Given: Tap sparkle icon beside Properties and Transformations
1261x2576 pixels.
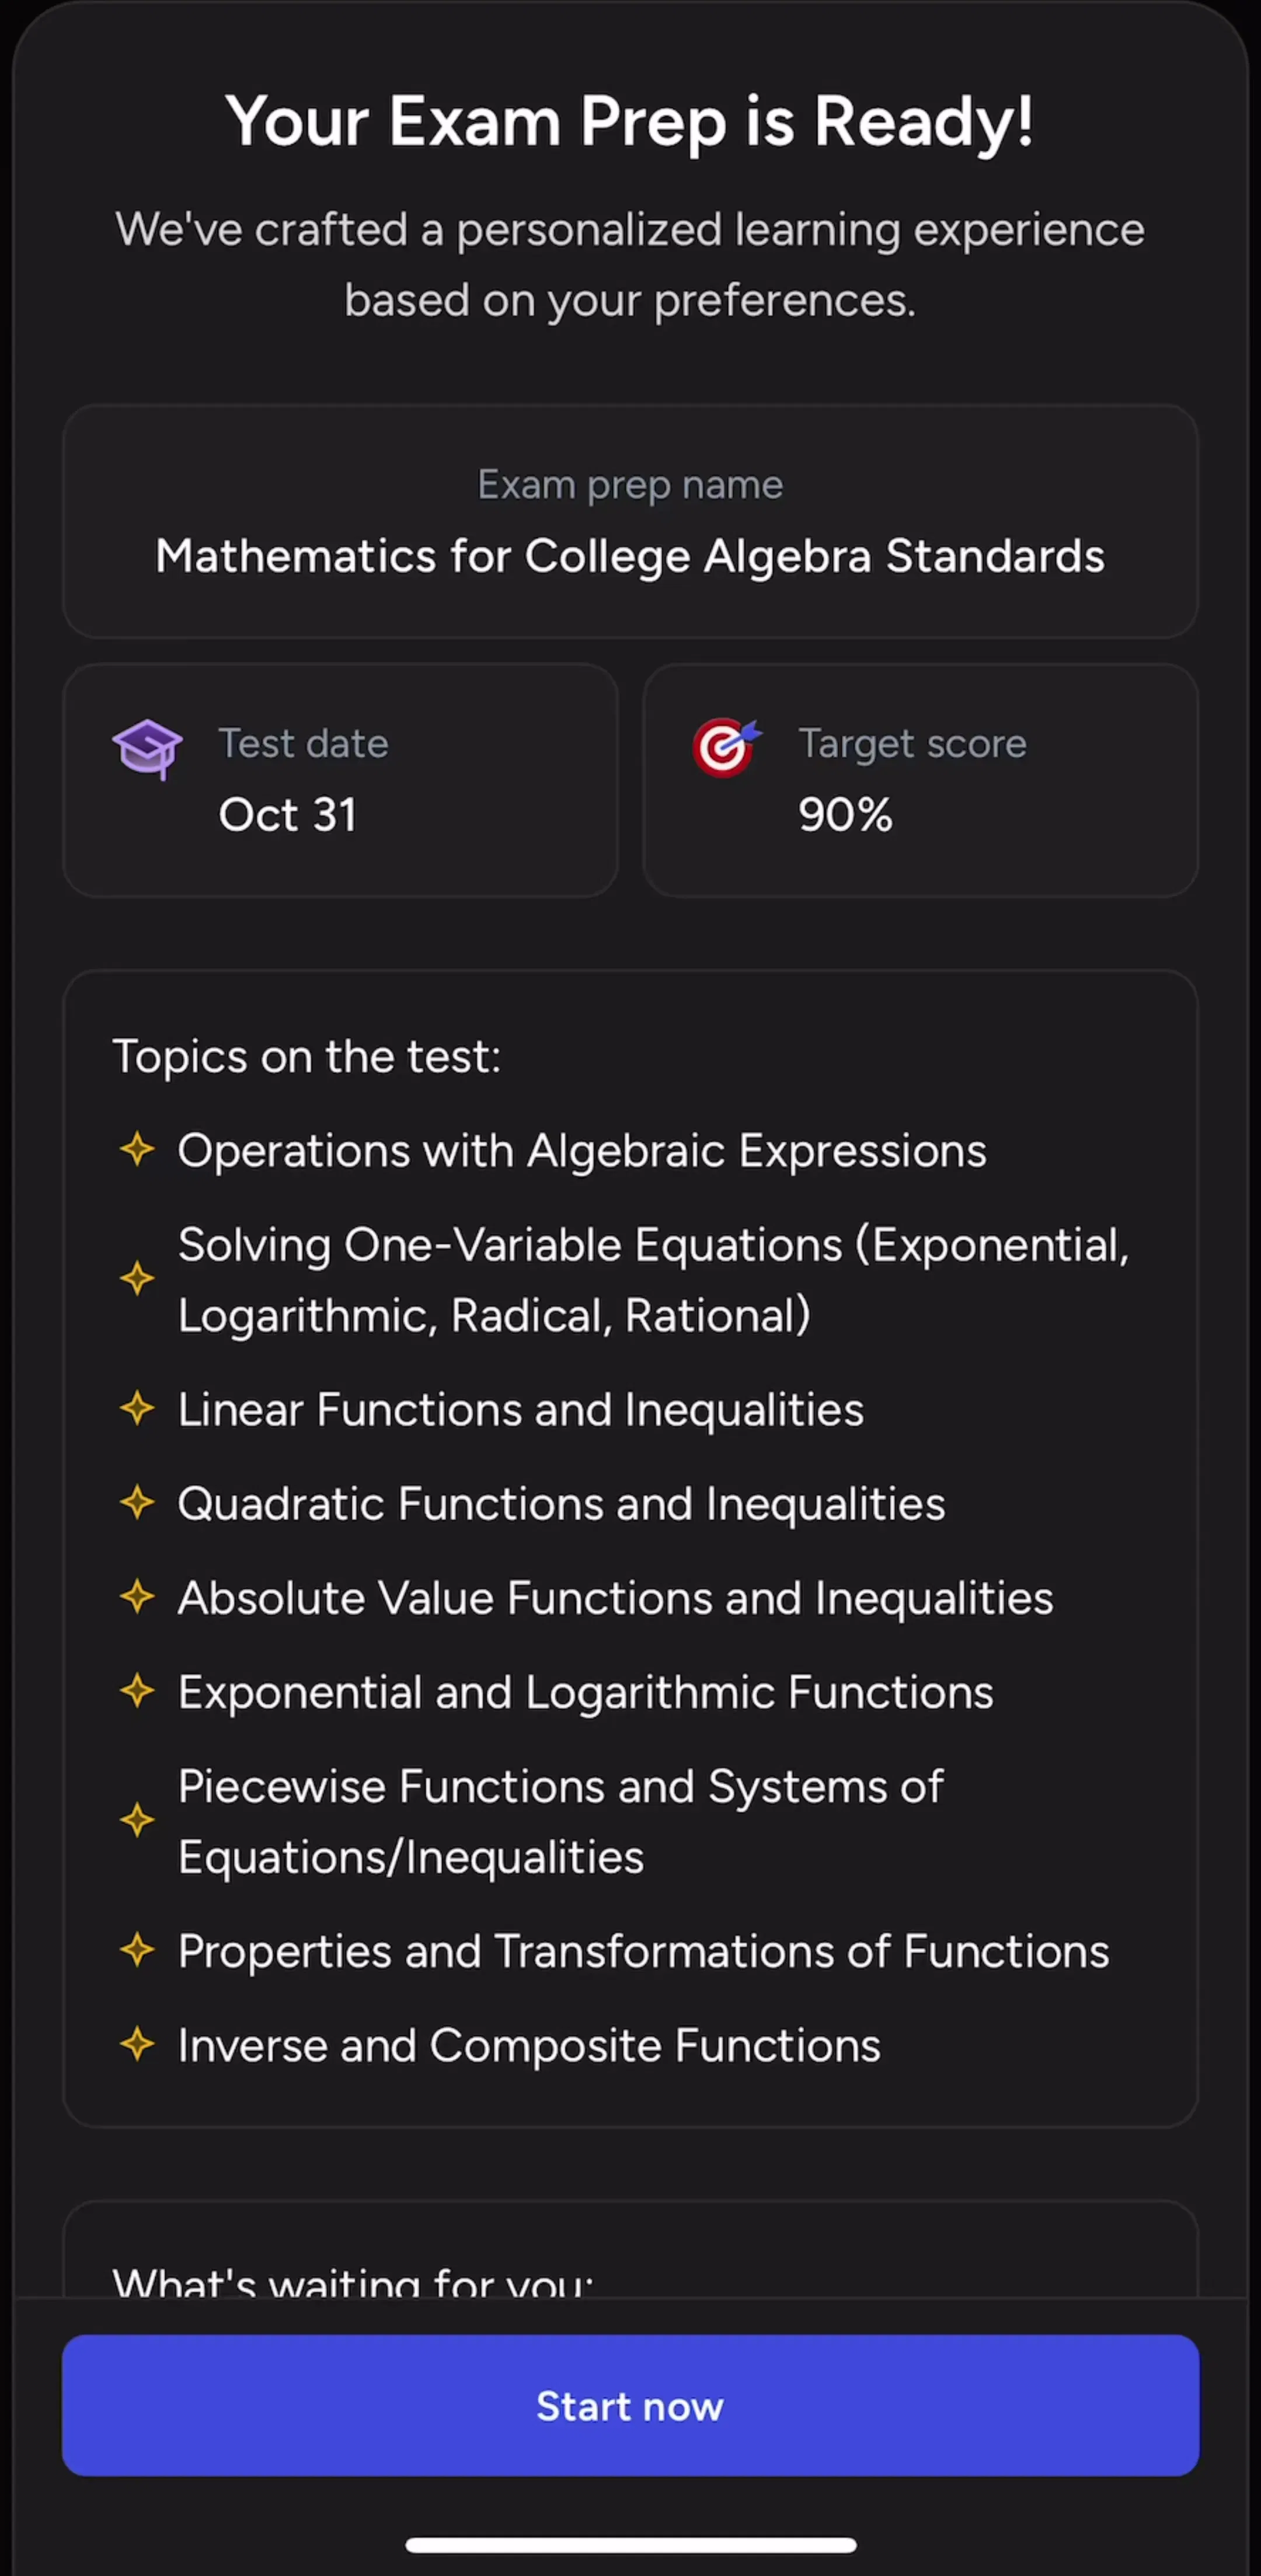Looking at the screenshot, I should pos(137,1950).
